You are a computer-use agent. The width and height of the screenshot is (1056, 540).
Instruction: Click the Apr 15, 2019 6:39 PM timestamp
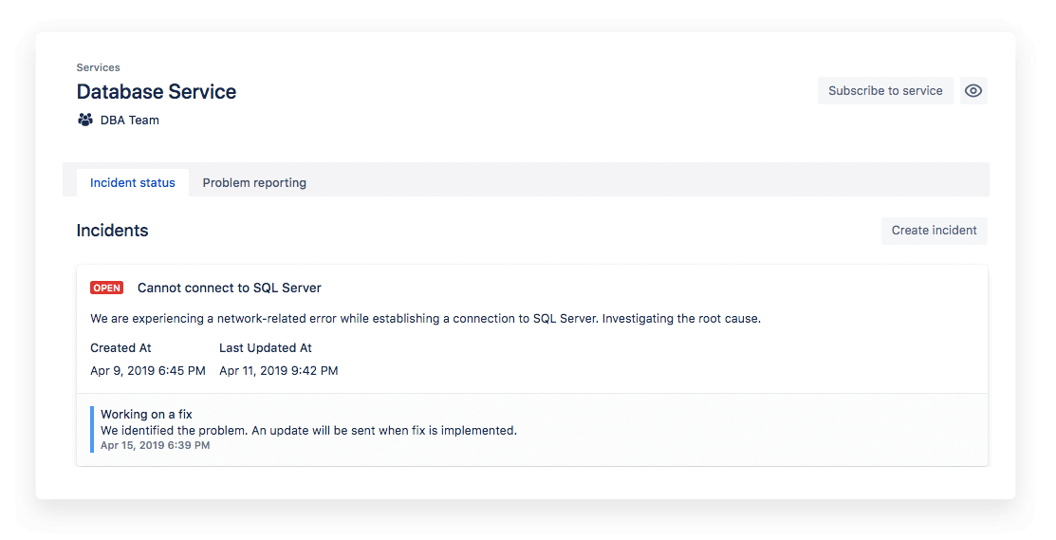(x=155, y=445)
